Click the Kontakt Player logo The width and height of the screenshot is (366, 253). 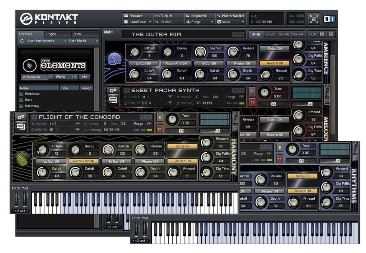49,19
